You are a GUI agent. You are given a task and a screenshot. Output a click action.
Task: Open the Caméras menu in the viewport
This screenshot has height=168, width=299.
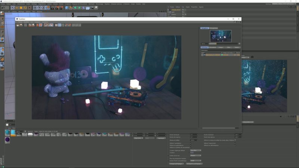pos(14,12)
